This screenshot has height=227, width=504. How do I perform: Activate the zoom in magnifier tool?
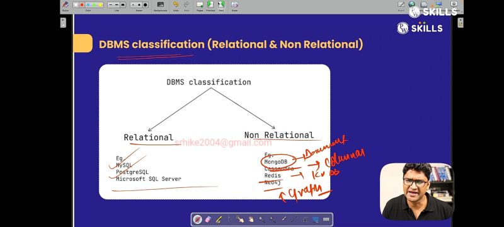[261, 219]
